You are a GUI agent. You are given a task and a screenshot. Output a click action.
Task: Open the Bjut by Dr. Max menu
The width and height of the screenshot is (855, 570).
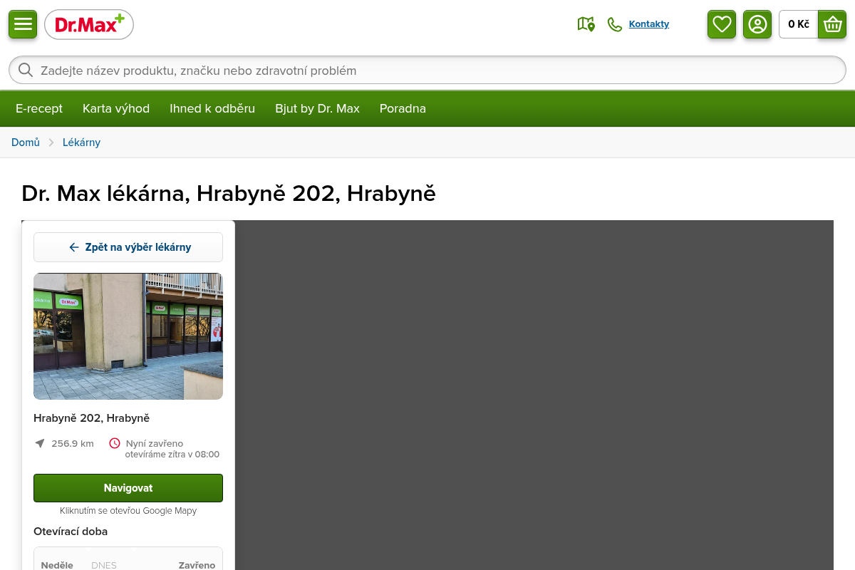(x=318, y=108)
